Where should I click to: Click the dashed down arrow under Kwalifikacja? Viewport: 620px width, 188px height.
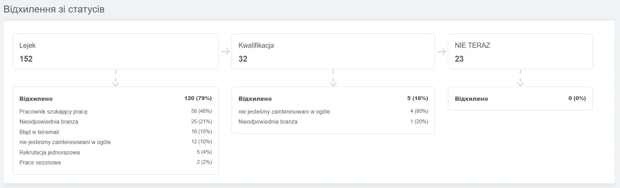(x=333, y=78)
